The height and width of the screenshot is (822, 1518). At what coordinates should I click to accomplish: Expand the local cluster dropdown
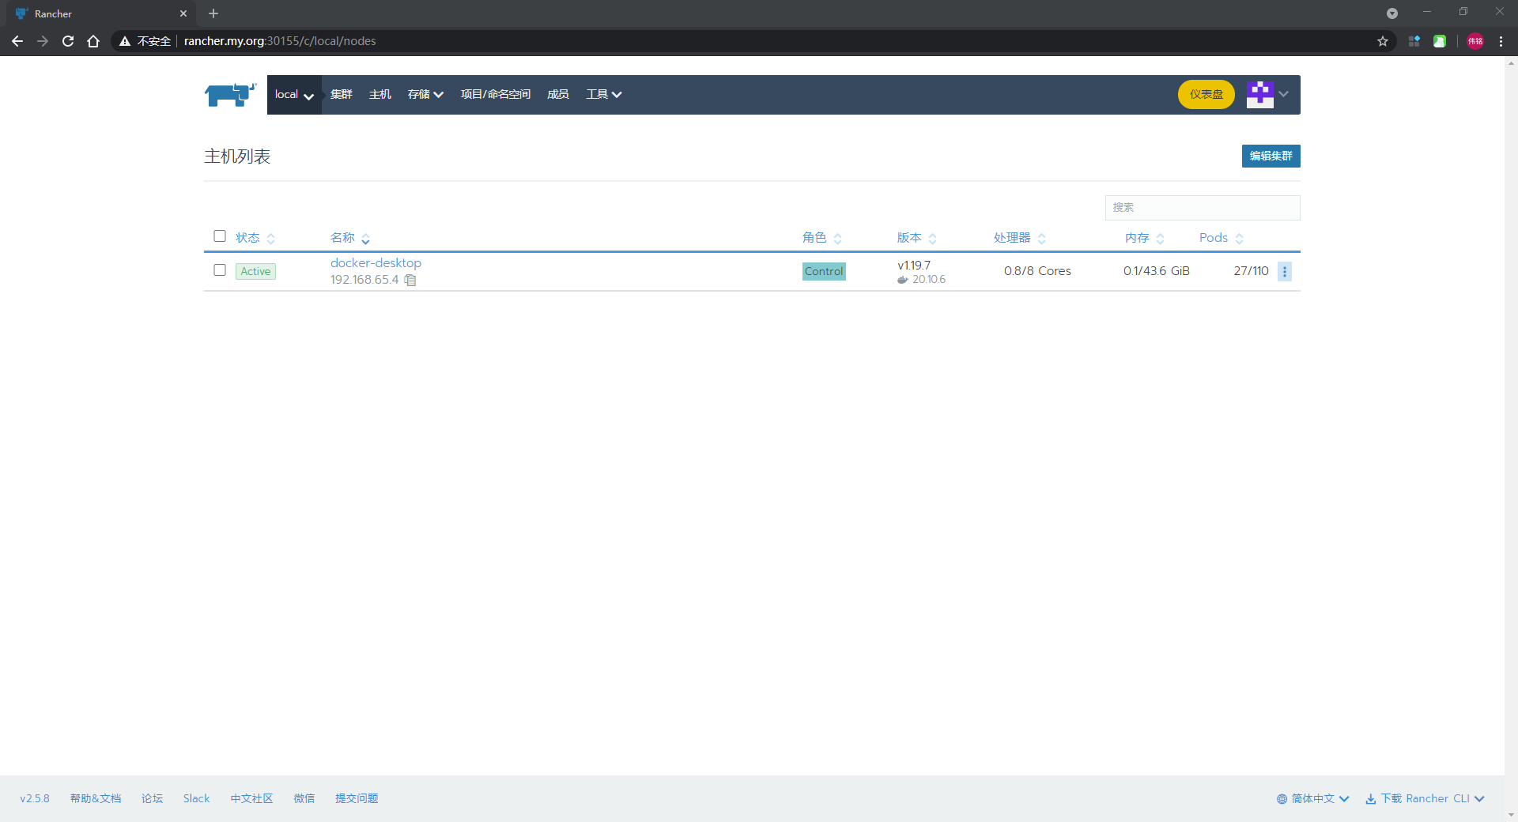point(294,95)
